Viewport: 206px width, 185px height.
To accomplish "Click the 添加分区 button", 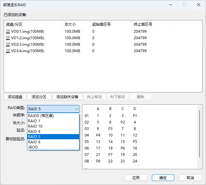I will [x=39, y=97].
